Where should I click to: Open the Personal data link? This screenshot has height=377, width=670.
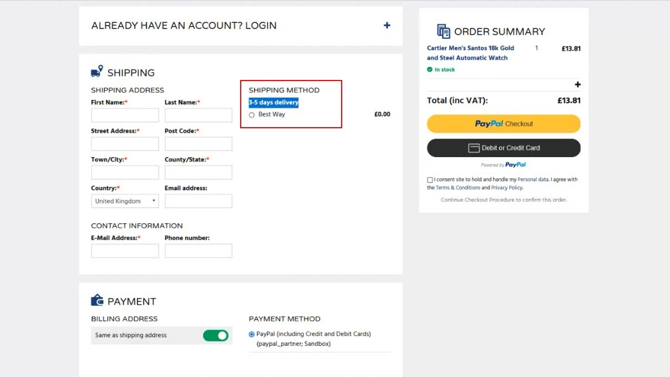tap(533, 179)
